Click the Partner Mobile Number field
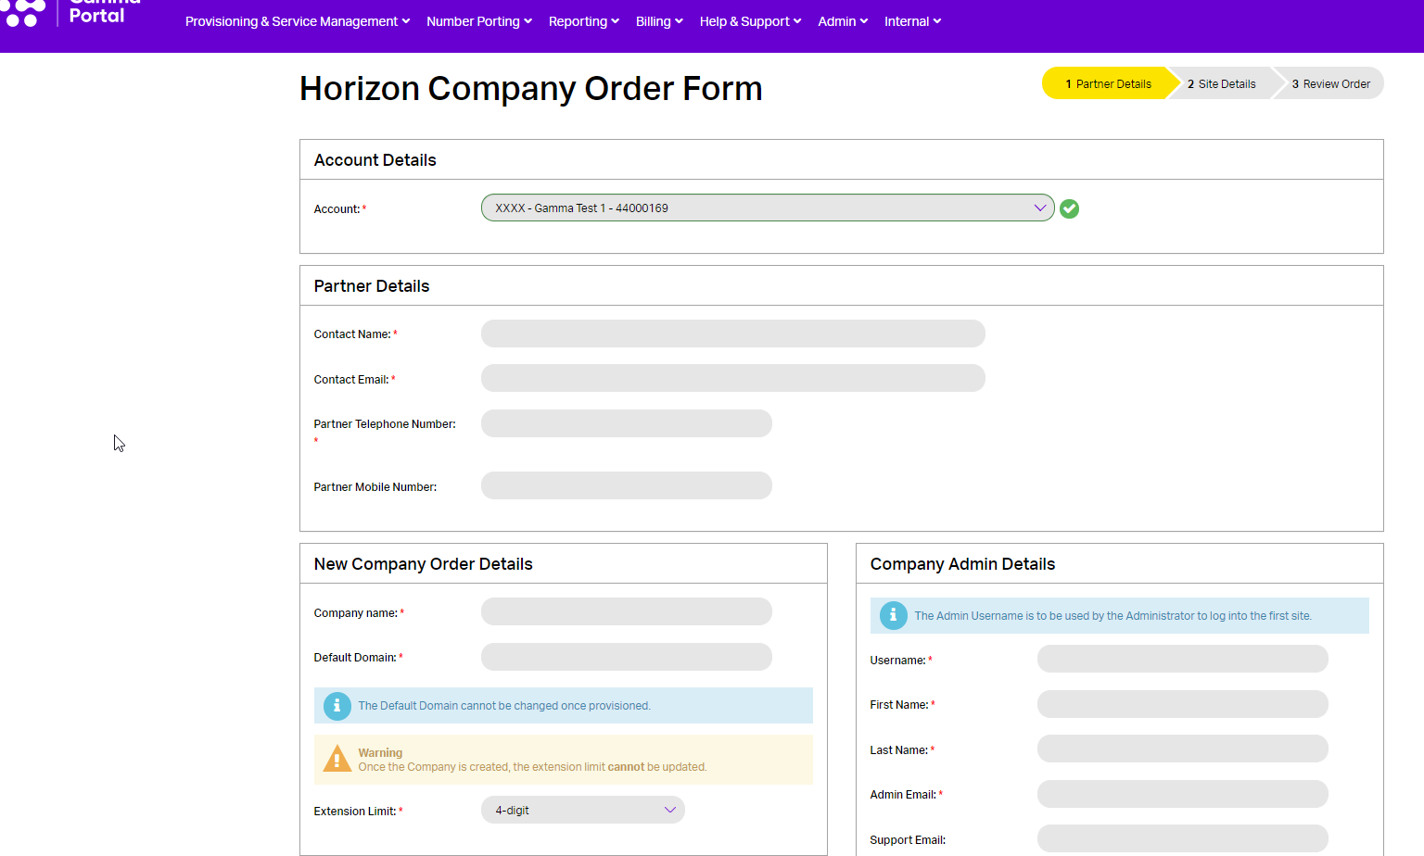 click(627, 485)
